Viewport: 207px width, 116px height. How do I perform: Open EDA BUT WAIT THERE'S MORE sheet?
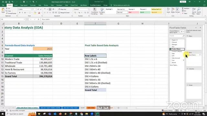coord(50,108)
